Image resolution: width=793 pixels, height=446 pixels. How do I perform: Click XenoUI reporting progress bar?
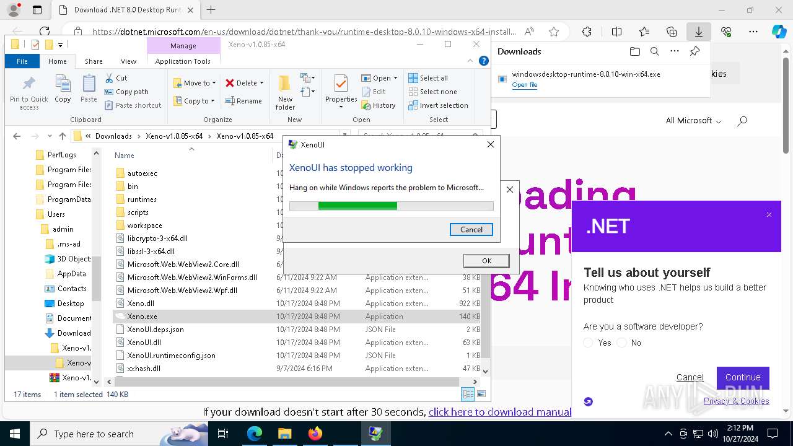point(392,206)
